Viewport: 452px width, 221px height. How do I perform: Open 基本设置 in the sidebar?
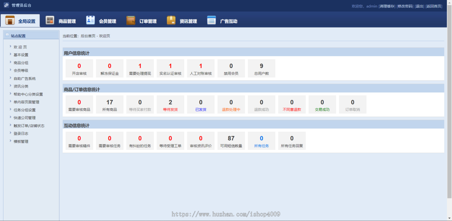coord(21,55)
